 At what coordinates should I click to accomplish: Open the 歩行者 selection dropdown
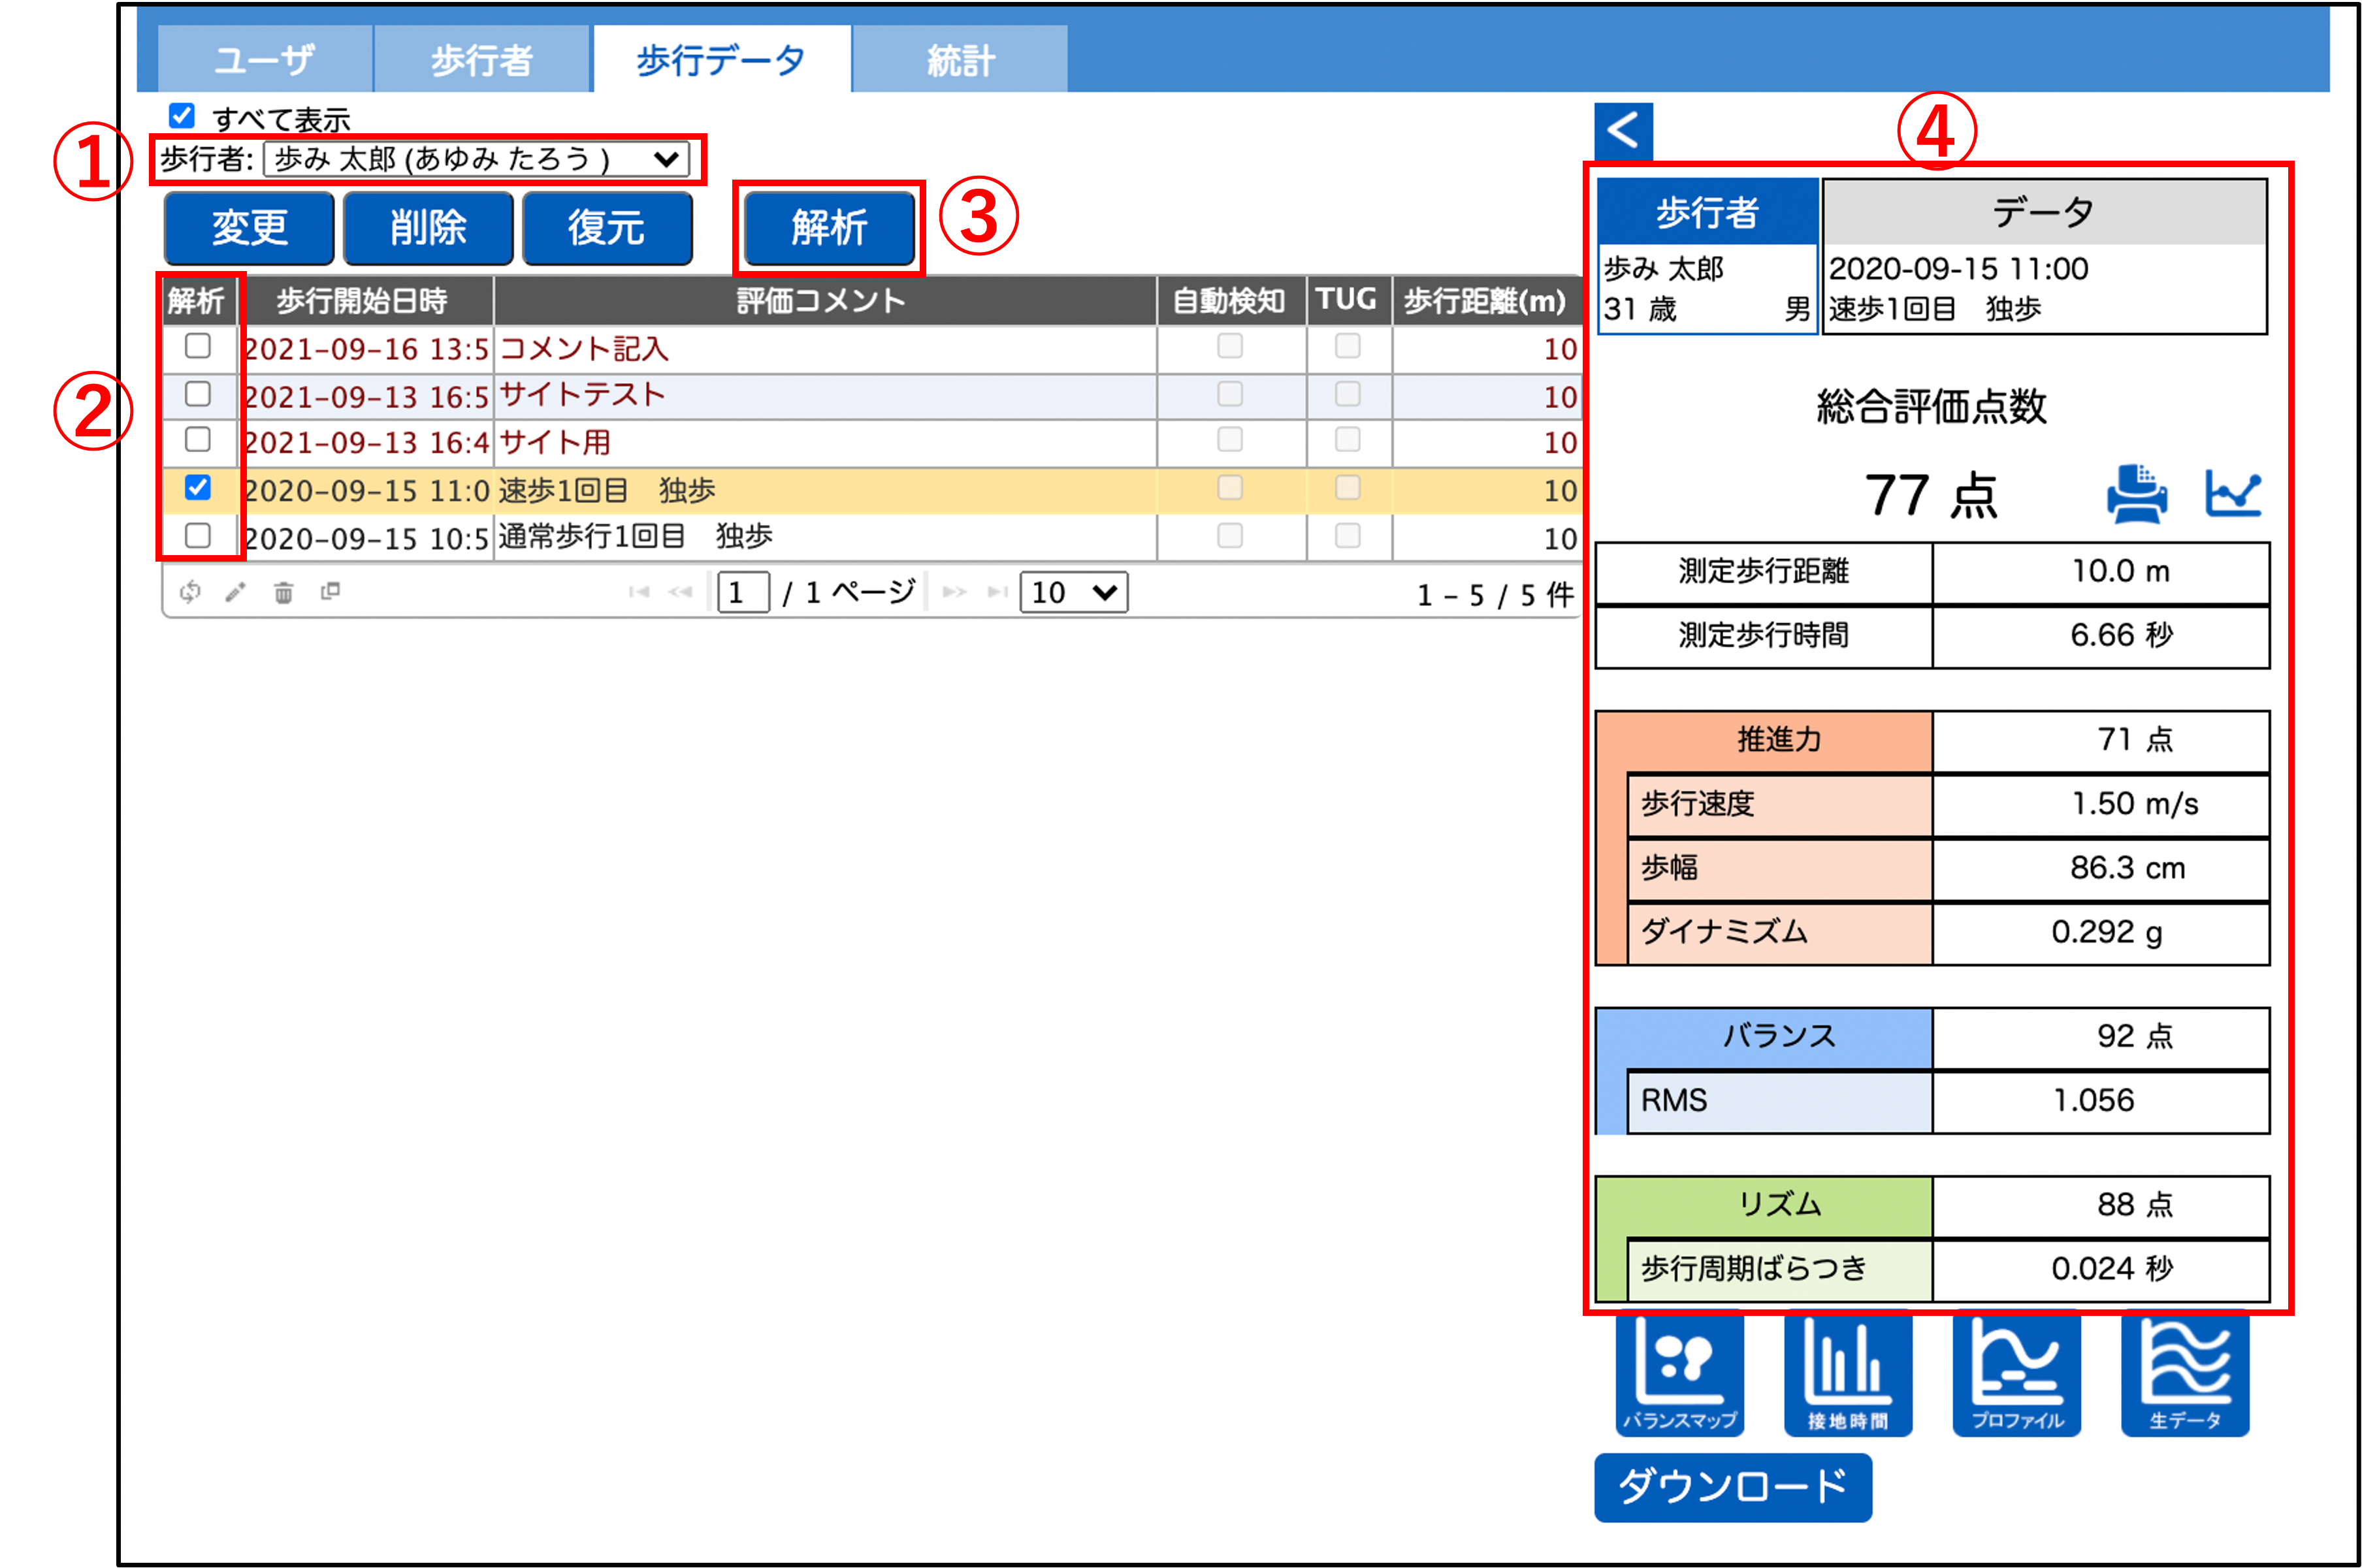[x=476, y=159]
